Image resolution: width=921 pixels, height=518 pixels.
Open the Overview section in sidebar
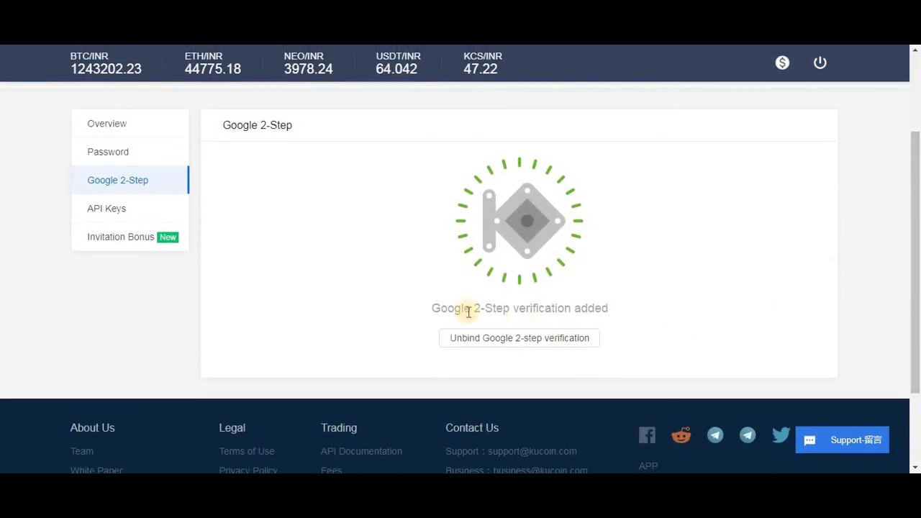[x=130, y=124]
